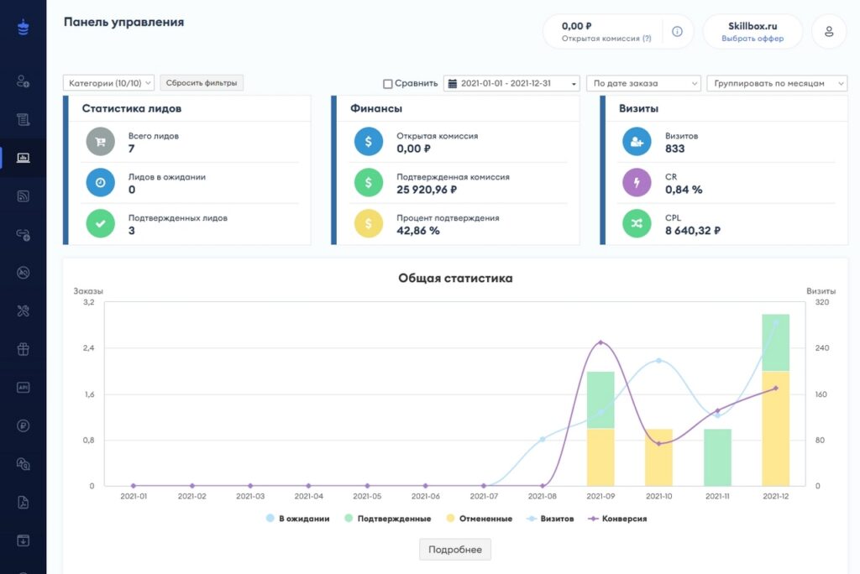Open the ruble payments icon in sidebar

point(24,425)
